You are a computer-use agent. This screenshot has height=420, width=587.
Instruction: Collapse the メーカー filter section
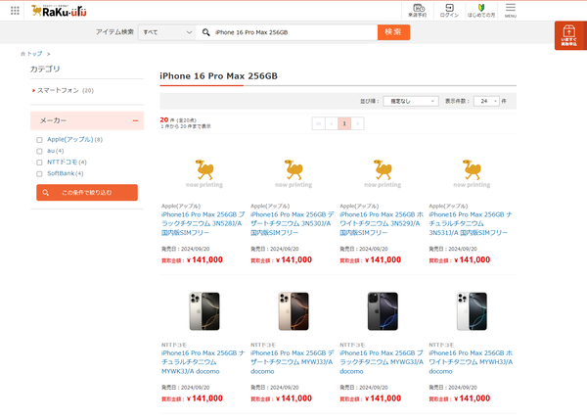click(x=137, y=119)
